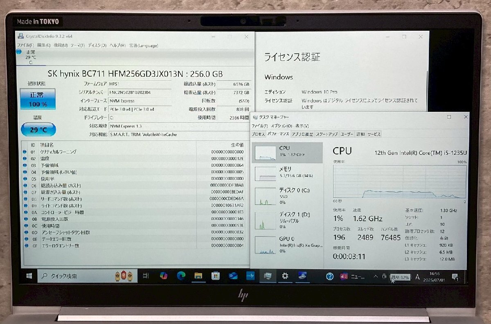Click the serial number field

pyautogui.click(x=140, y=92)
